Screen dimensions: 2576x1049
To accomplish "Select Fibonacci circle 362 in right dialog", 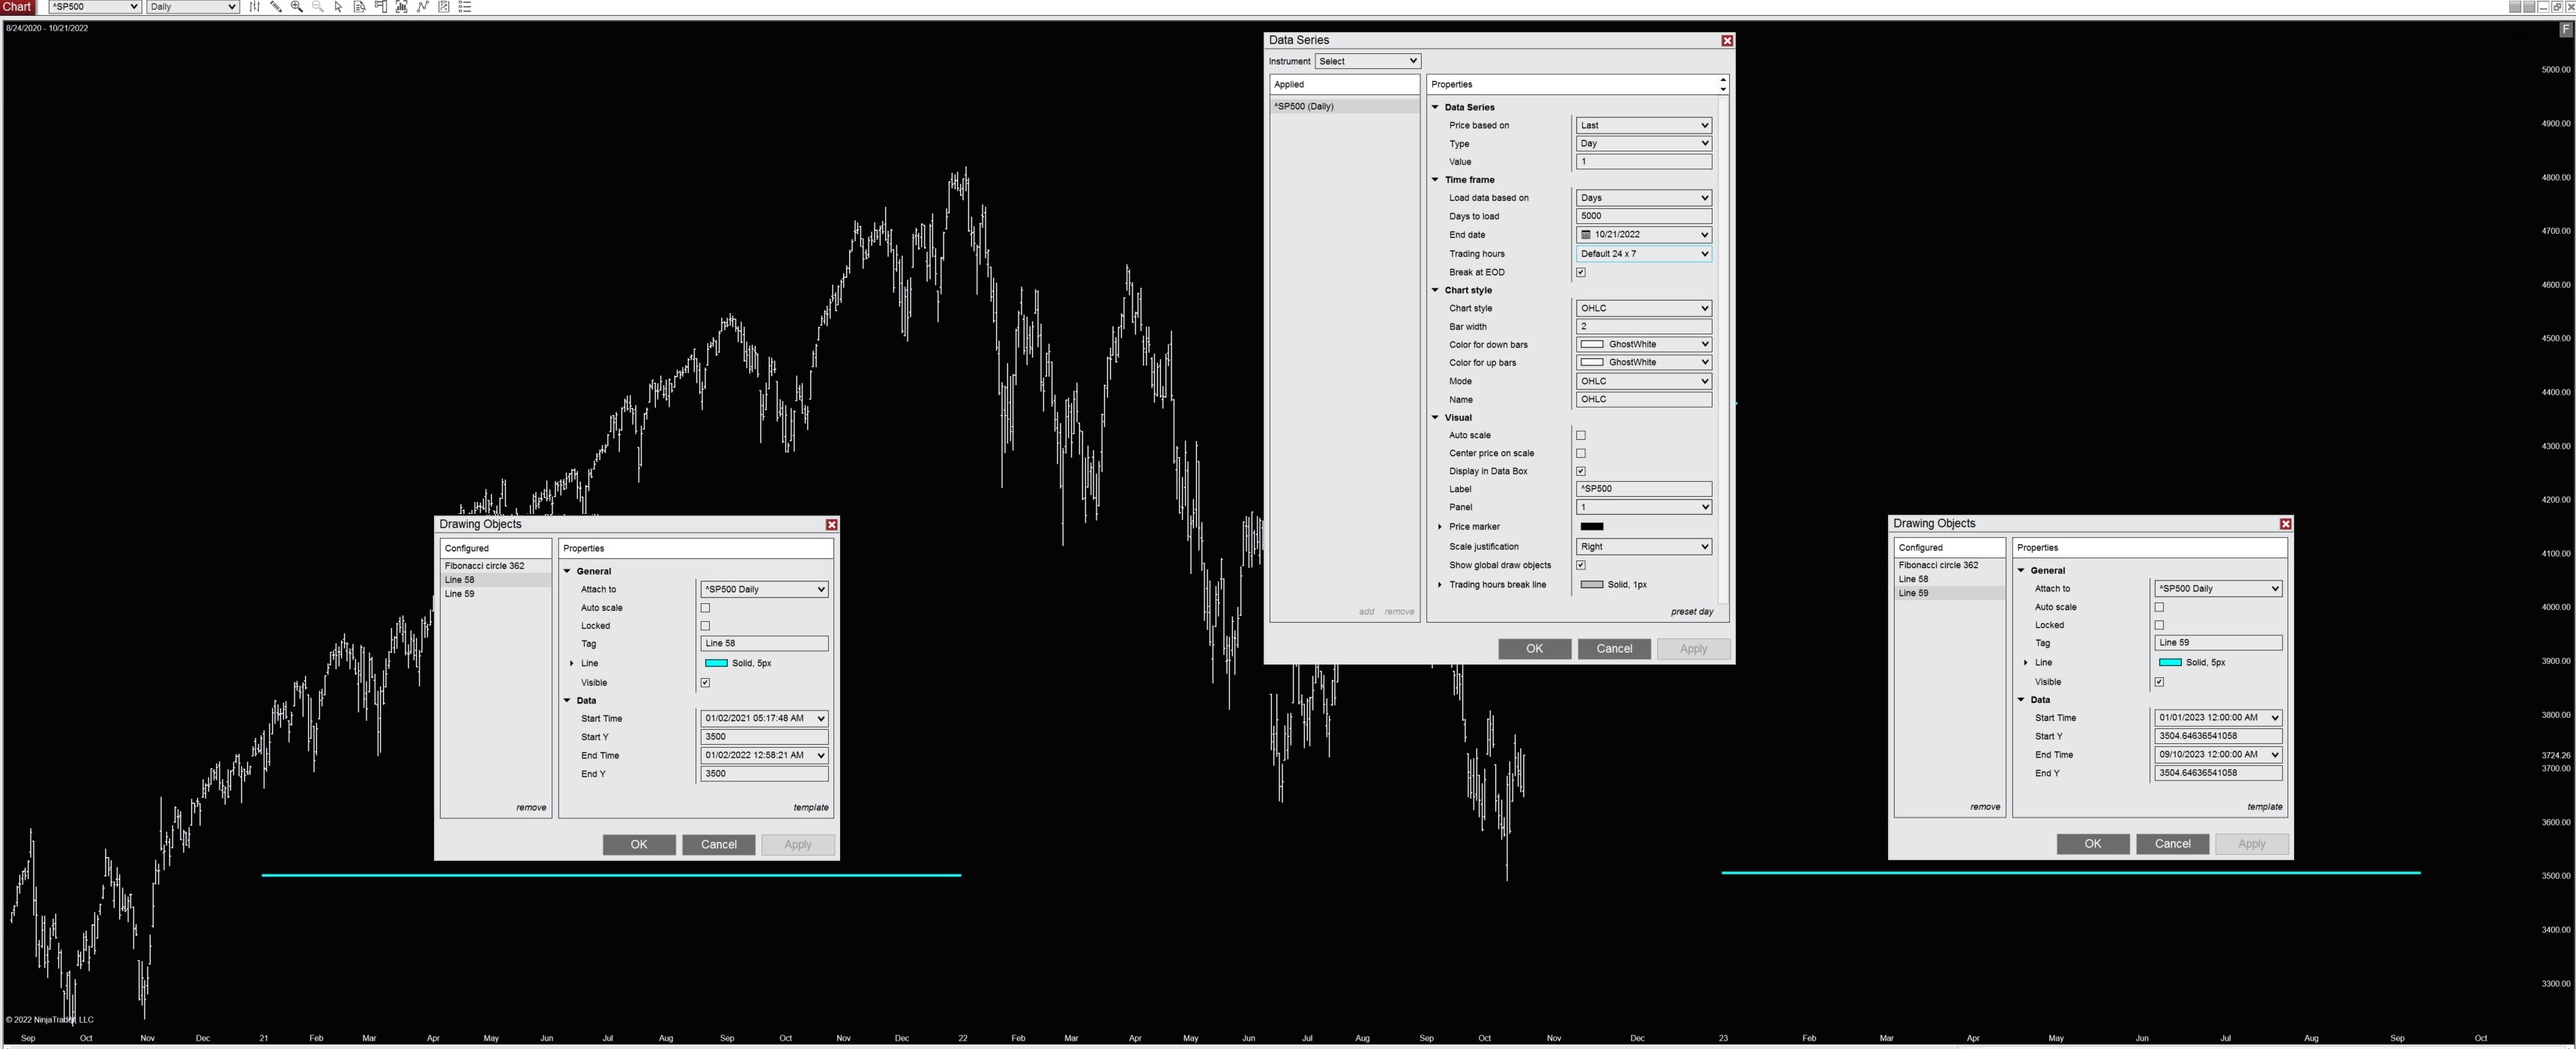I will [x=1938, y=565].
